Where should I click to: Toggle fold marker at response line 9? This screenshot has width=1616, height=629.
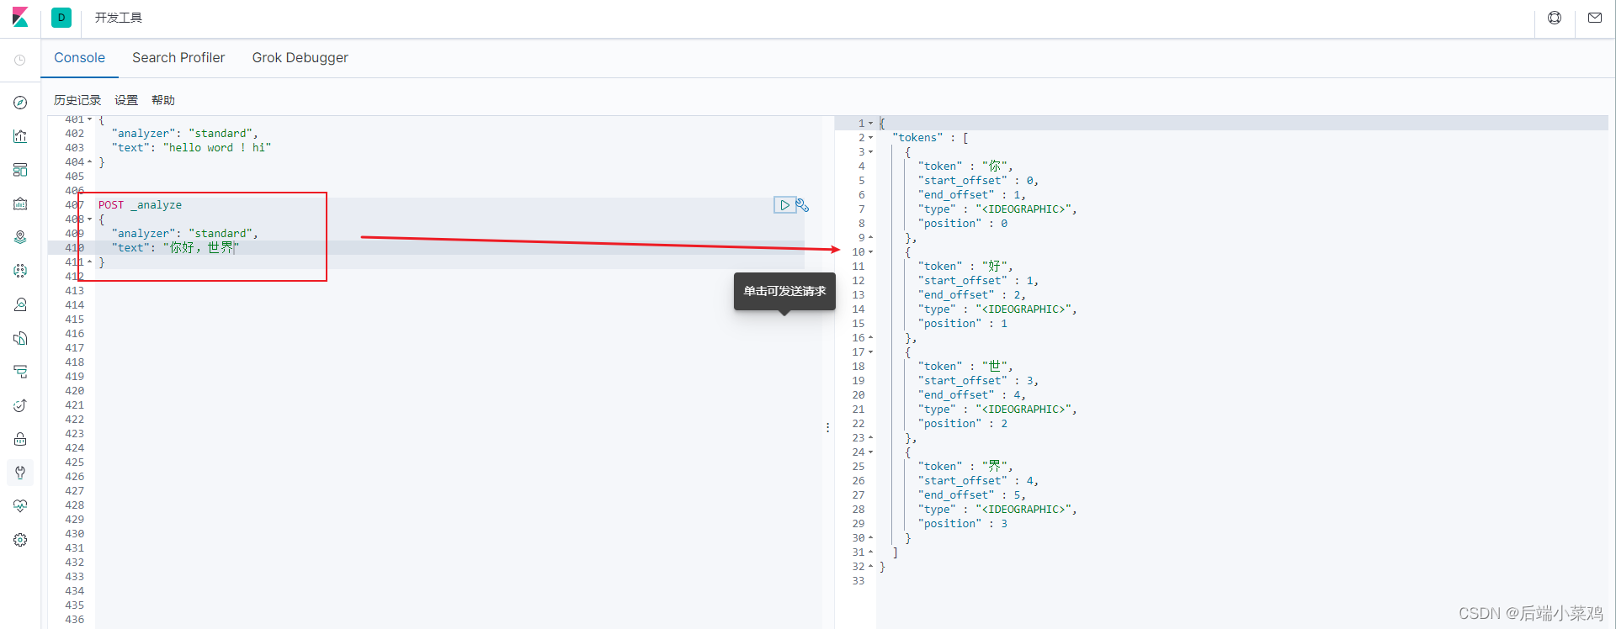[x=871, y=238]
